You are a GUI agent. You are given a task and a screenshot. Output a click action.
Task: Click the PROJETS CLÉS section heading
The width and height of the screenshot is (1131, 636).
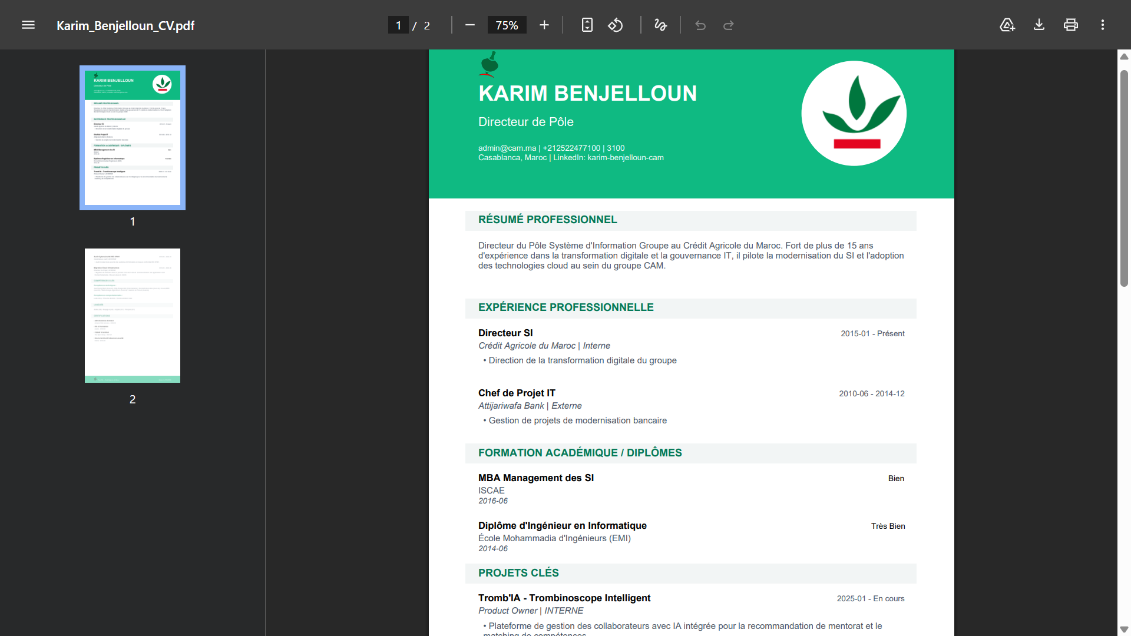click(518, 573)
